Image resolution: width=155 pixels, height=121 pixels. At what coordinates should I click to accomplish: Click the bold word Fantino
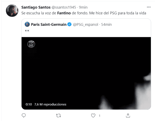click(x=64, y=13)
